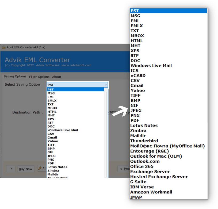Image resolution: width=218 pixels, height=209 pixels.
Task: Choose G Suite in the enlarged list
Action: [x=169, y=182]
